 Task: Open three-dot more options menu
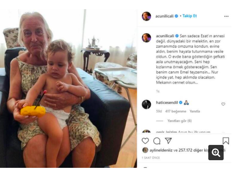(226, 16)
